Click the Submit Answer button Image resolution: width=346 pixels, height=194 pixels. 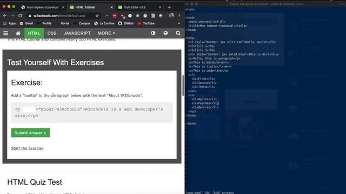point(30,133)
